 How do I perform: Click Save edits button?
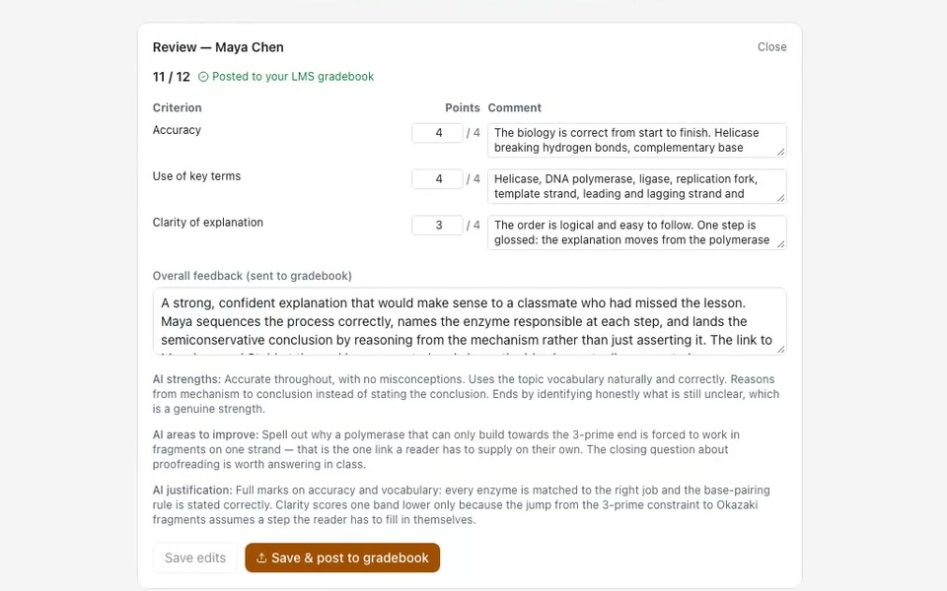point(195,558)
